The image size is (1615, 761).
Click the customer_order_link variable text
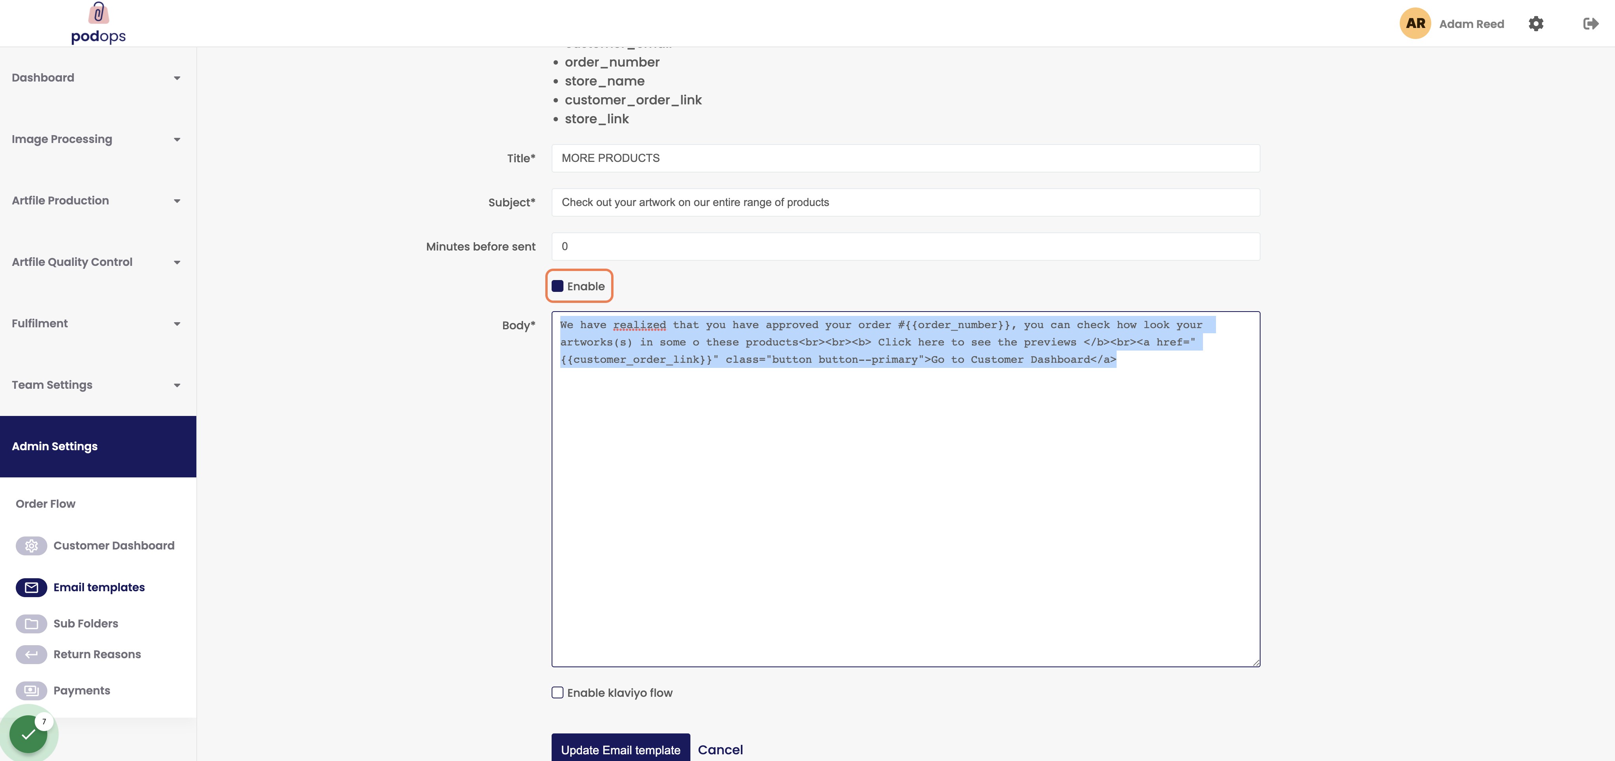[x=633, y=100]
